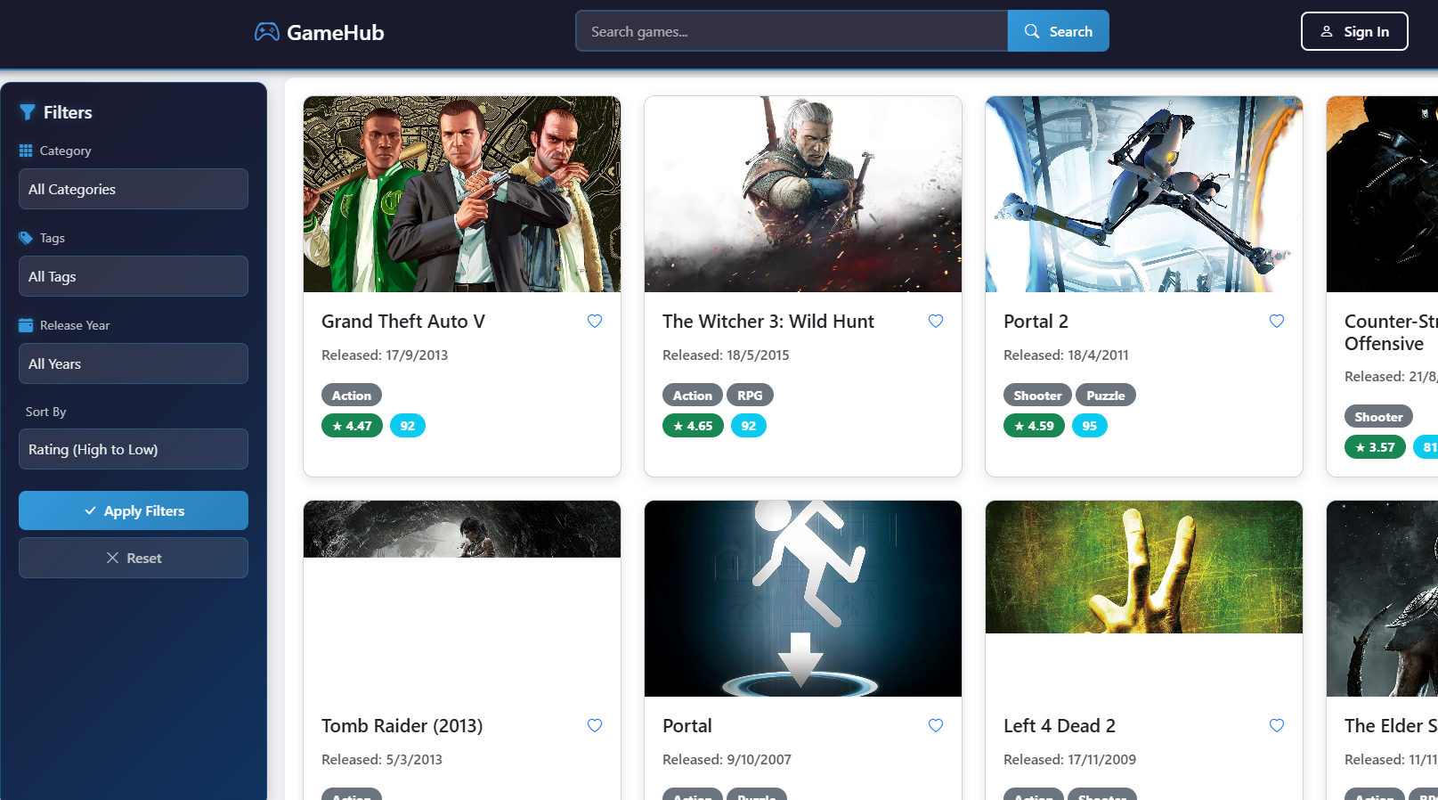The image size is (1438, 800).
Task: Favorite The Witcher 3 heart icon
Action: coord(936,322)
